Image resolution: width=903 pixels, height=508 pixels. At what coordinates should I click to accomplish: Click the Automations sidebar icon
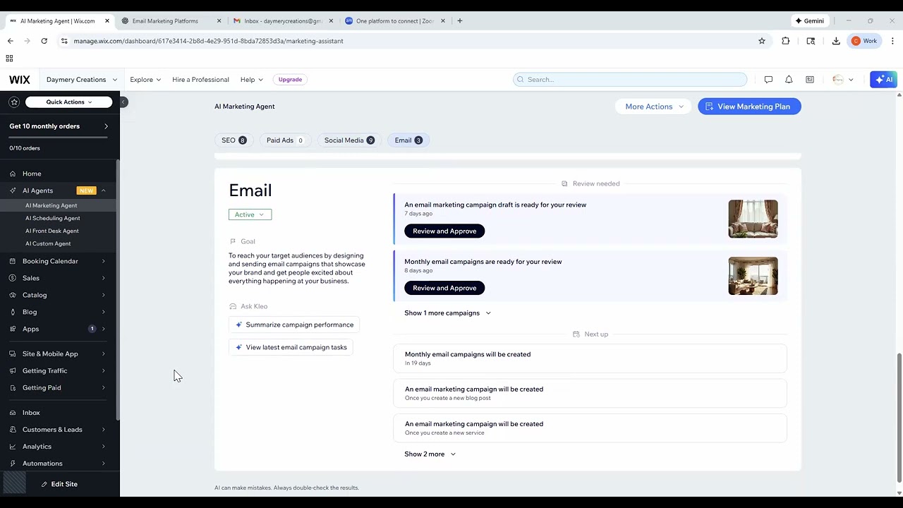tap(13, 464)
